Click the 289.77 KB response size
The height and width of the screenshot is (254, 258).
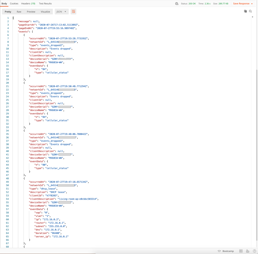point(224,4)
